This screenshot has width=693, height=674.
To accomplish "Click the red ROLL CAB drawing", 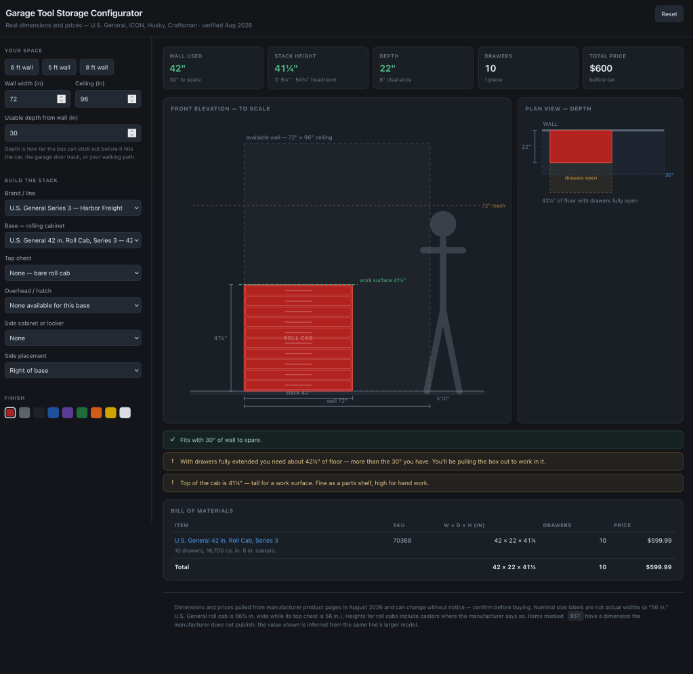I will pos(298,338).
